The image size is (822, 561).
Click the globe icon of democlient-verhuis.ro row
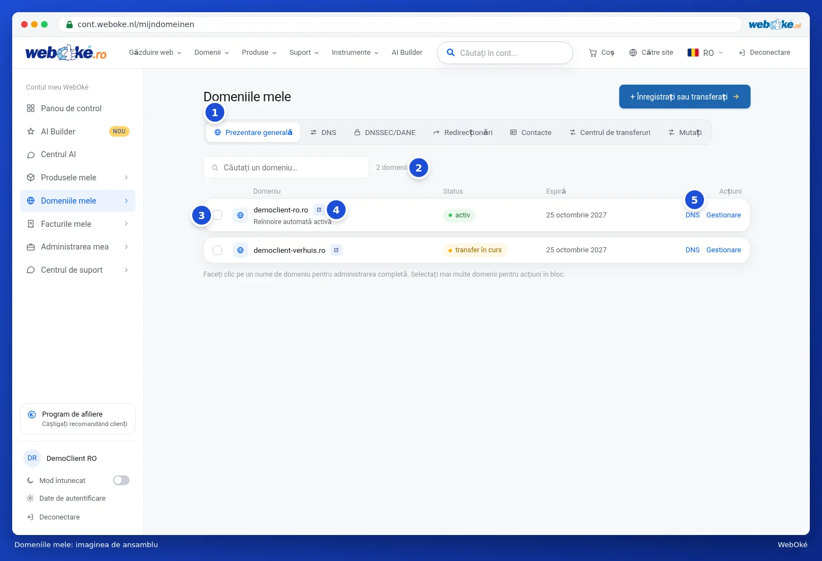pos(240,250)
